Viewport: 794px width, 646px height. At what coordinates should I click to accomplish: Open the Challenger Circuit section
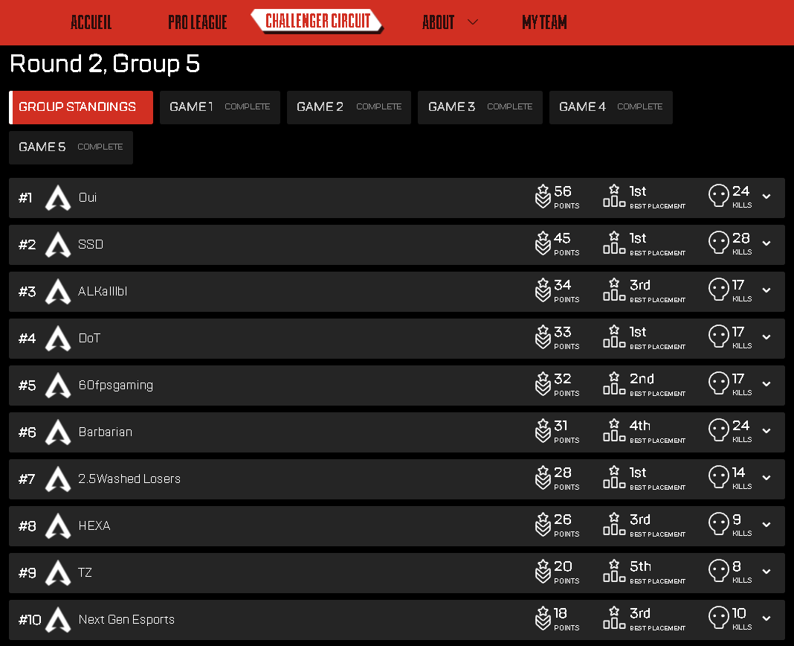point(317,22)
